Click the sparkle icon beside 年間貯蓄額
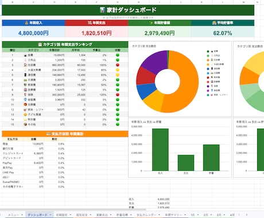 click(x=151, y=23)
